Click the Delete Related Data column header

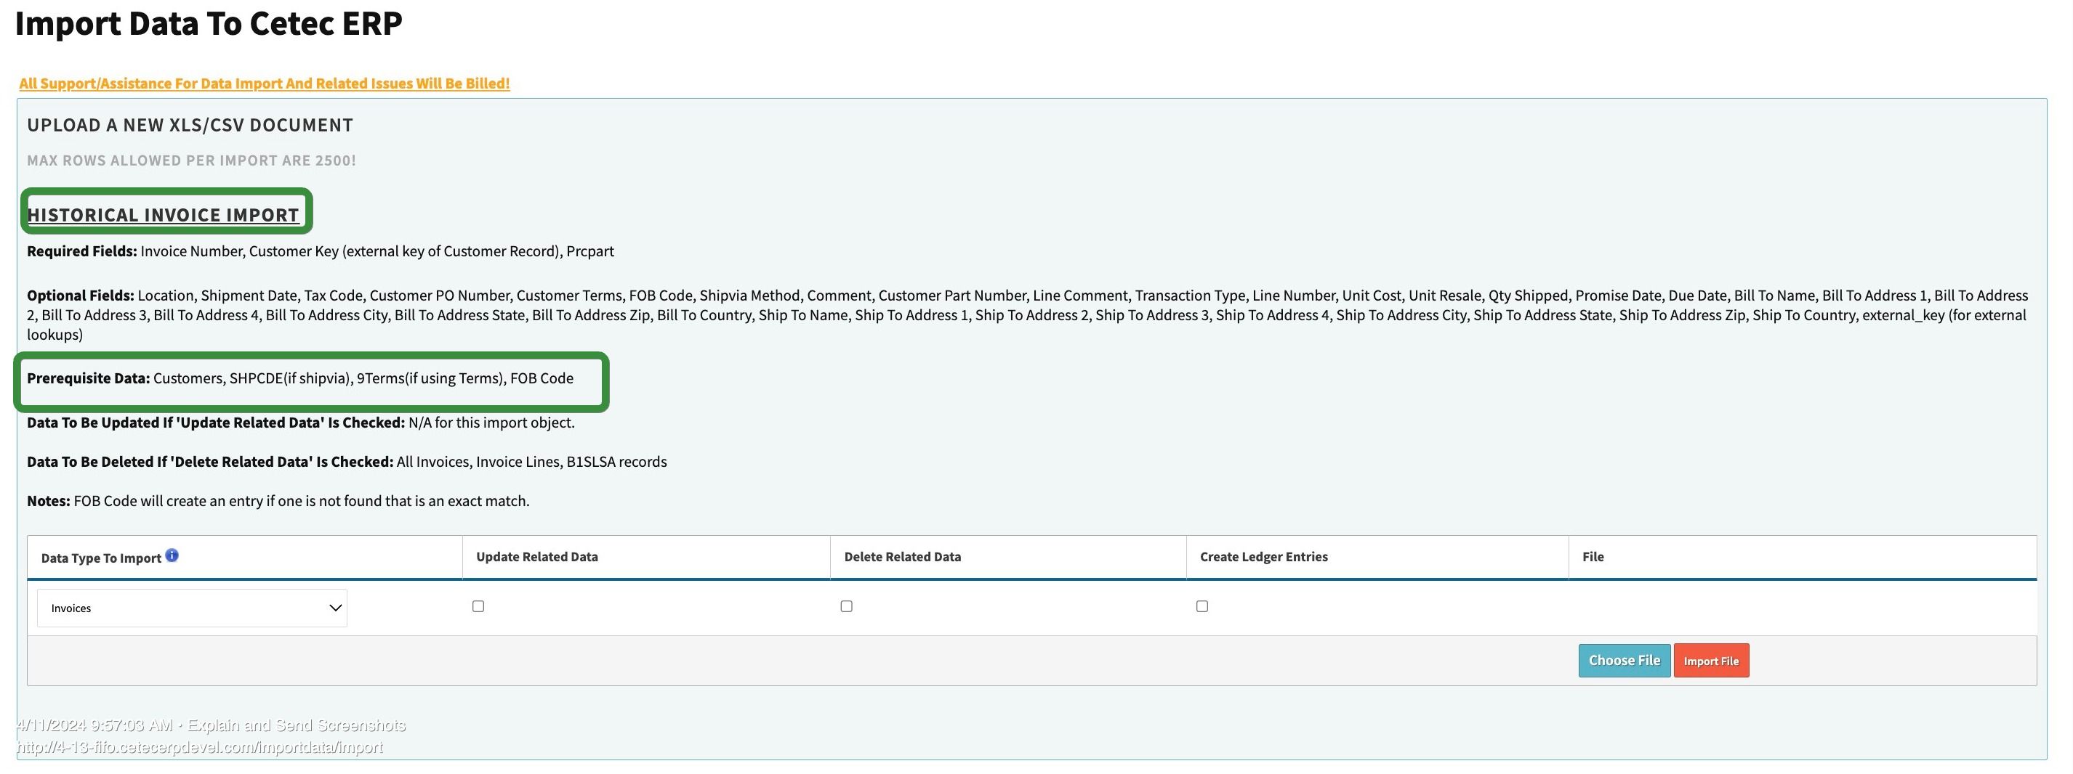[902, 557]
